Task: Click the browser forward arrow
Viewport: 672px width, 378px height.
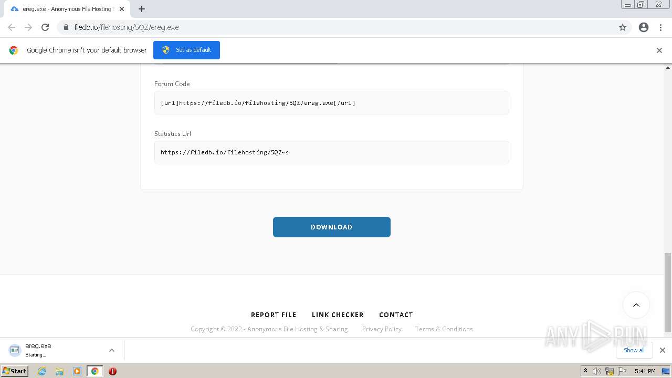Action: pyautogui.click(x=28, y=27)
